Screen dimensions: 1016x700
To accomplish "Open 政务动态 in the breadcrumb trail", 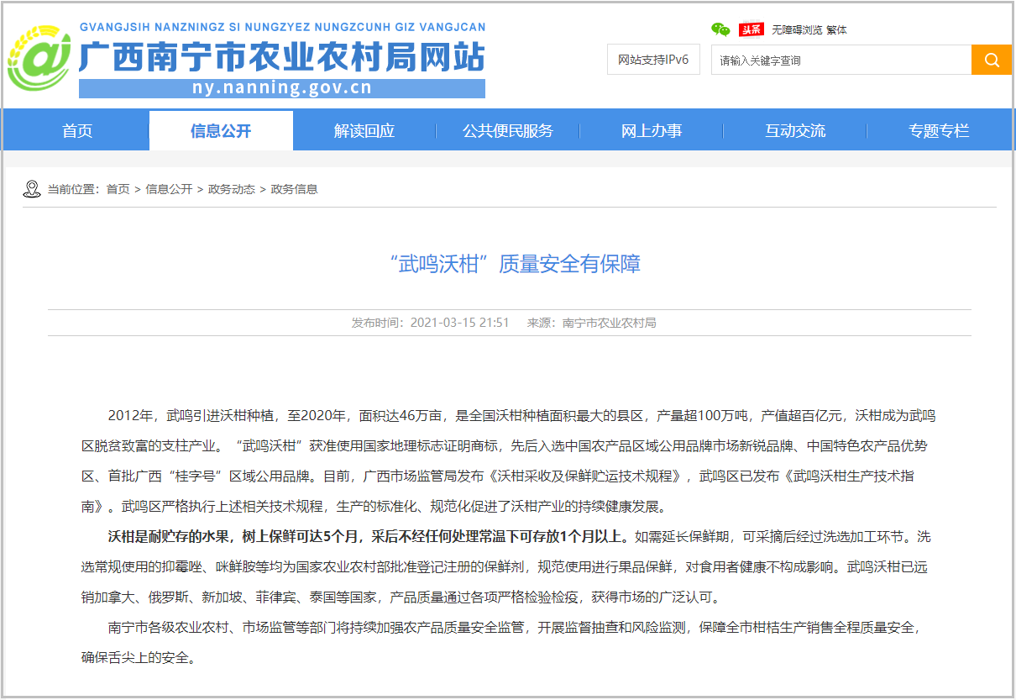I will click(x=231, y=189).
